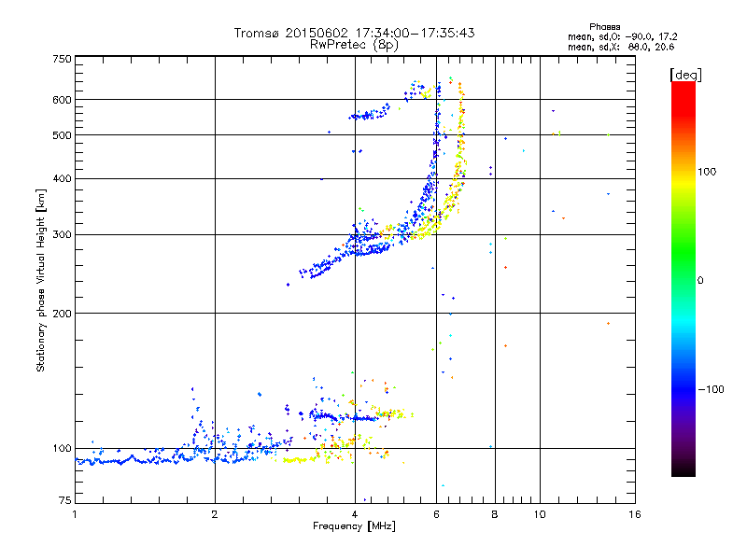The image size is (747, 560).
Task: Click the x-axis tick label '16'
Action: coord(635,514)
